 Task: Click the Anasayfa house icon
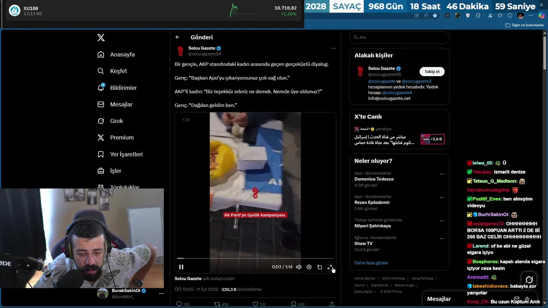pos(101,54)
